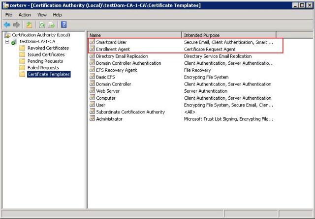Open the Action menu
The width and height of the screenshot is (315, 219).
(25, 15)
